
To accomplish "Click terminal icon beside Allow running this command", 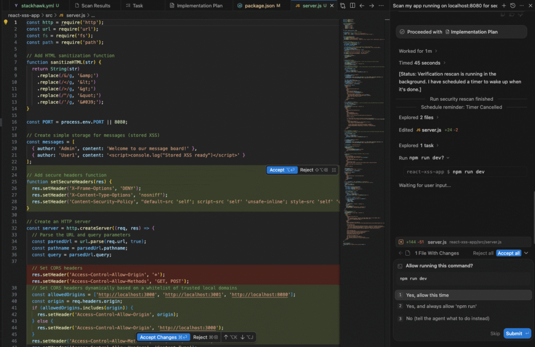I will click(400, 266).
